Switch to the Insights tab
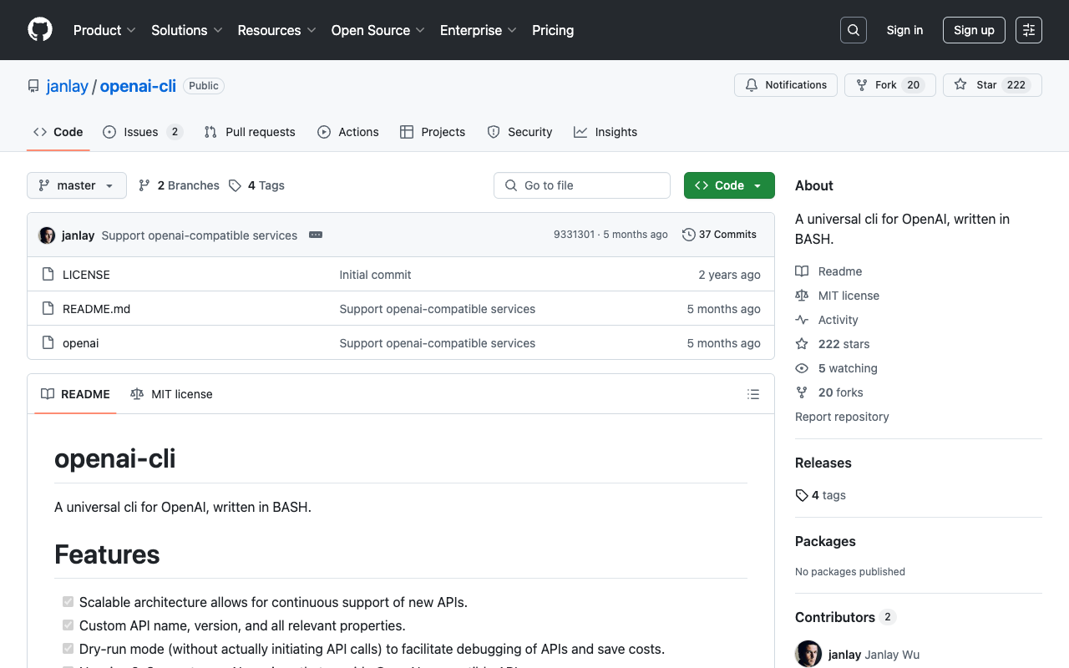Viewport: 1069px width, 668px height. pyautogui.click(x=605, y=132)
